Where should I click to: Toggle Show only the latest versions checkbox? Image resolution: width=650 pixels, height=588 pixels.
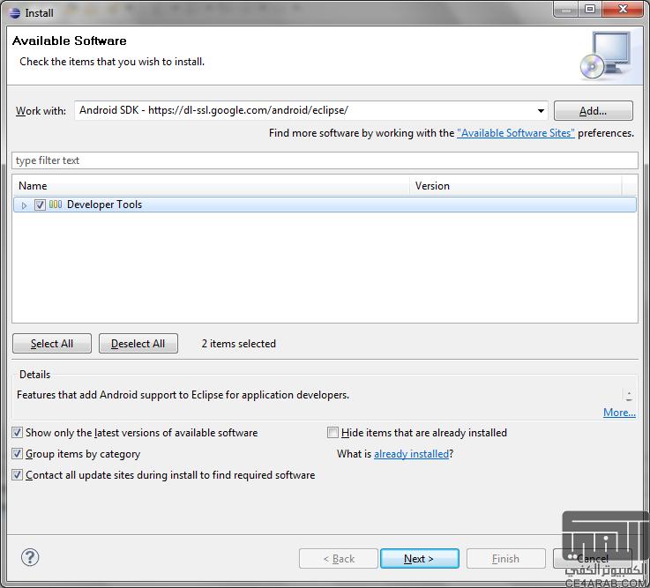pos(17,433)
